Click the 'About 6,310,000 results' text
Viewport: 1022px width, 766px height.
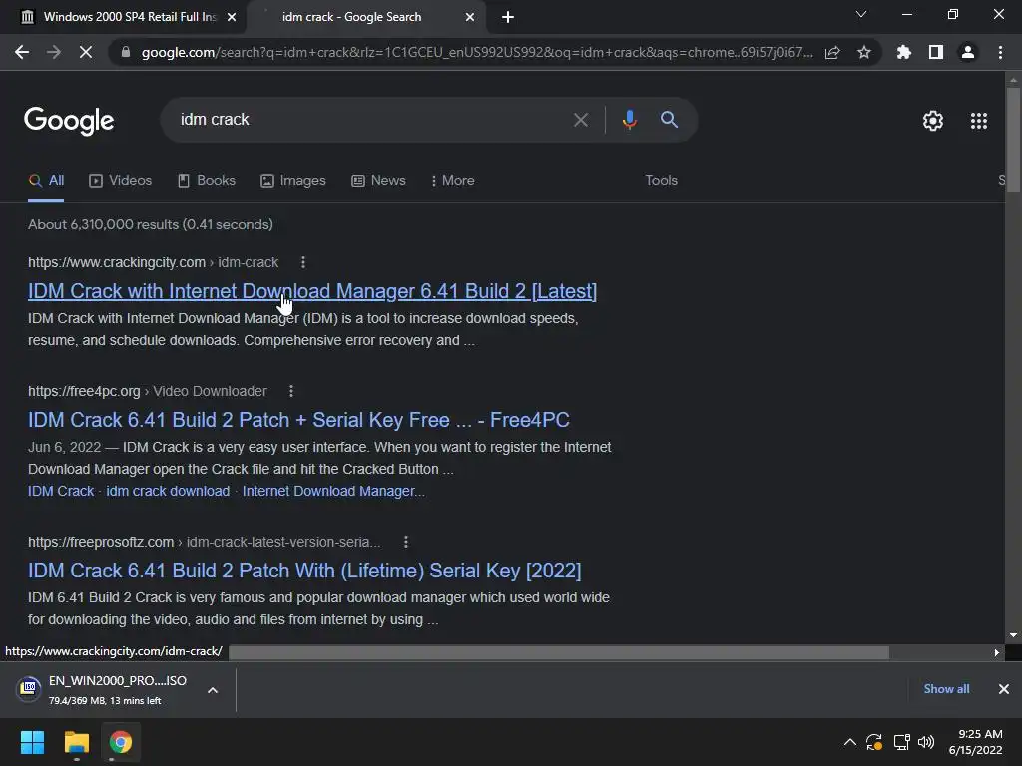pyautogui.click(x=151, y=224)
